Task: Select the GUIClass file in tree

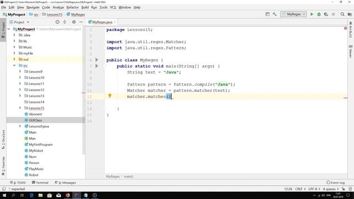Action: pyautogui.click(x=35, y=121)
